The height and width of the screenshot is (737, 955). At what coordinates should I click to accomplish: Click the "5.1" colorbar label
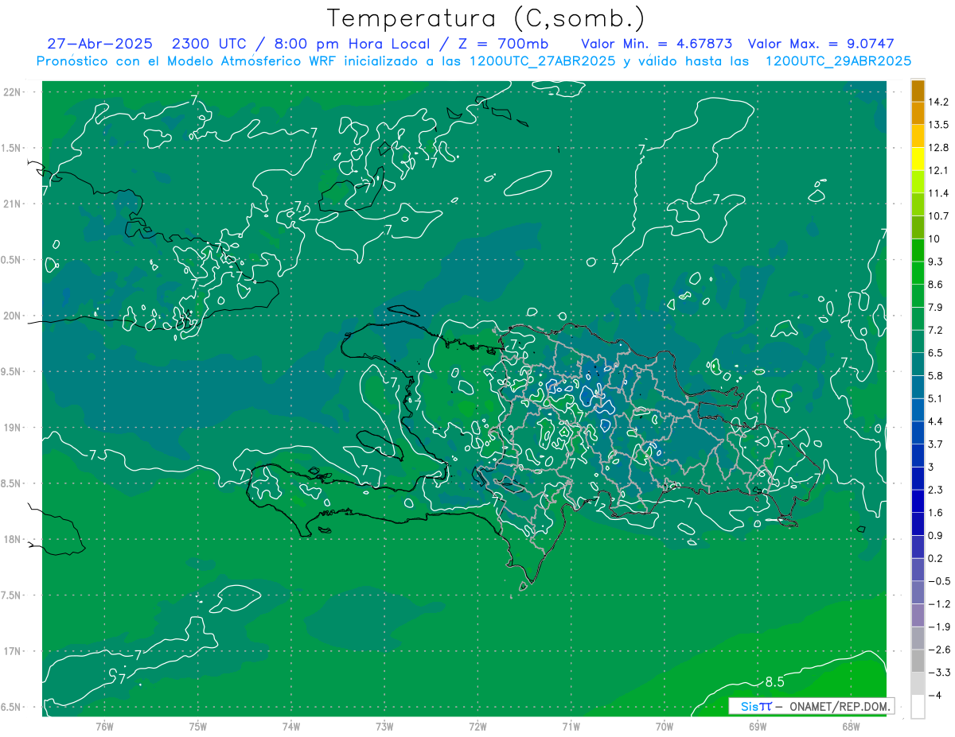click(936, 398)
